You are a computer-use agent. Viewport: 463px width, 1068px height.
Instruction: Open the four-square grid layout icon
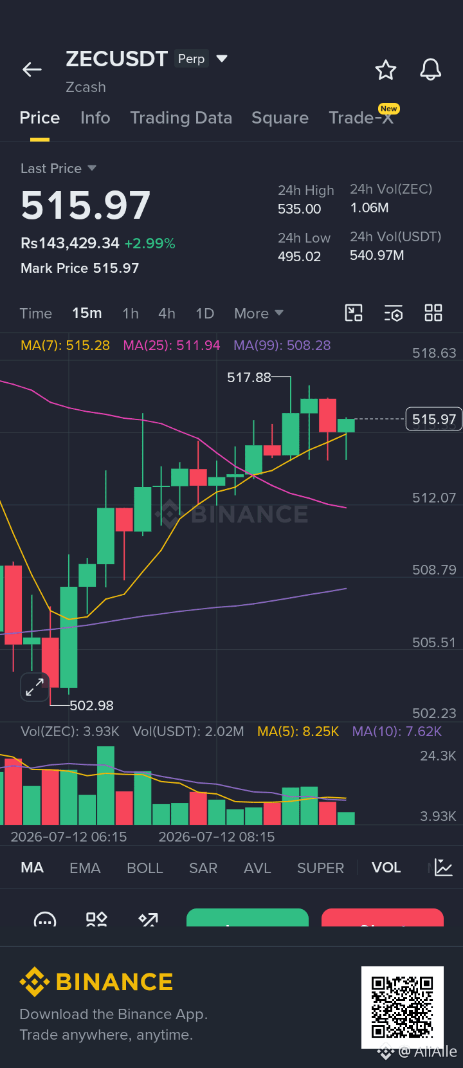coord(433,313)
